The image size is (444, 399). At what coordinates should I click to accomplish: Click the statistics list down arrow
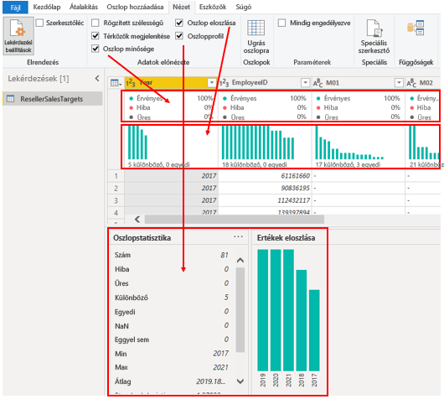coord(240,381)
